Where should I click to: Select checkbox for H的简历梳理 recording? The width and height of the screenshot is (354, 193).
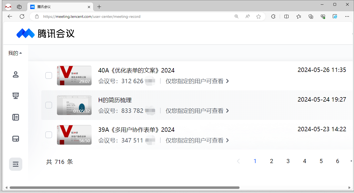point(49,105)
